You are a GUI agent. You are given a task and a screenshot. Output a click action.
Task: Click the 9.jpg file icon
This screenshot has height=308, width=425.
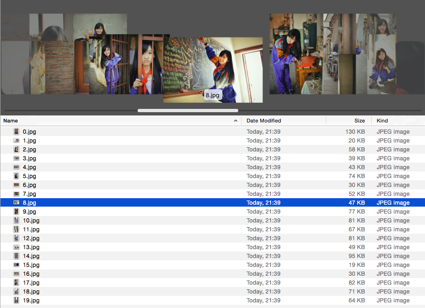(16, 211)
